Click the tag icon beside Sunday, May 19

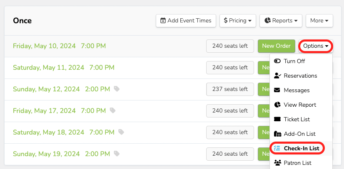[x=117, y=154]
